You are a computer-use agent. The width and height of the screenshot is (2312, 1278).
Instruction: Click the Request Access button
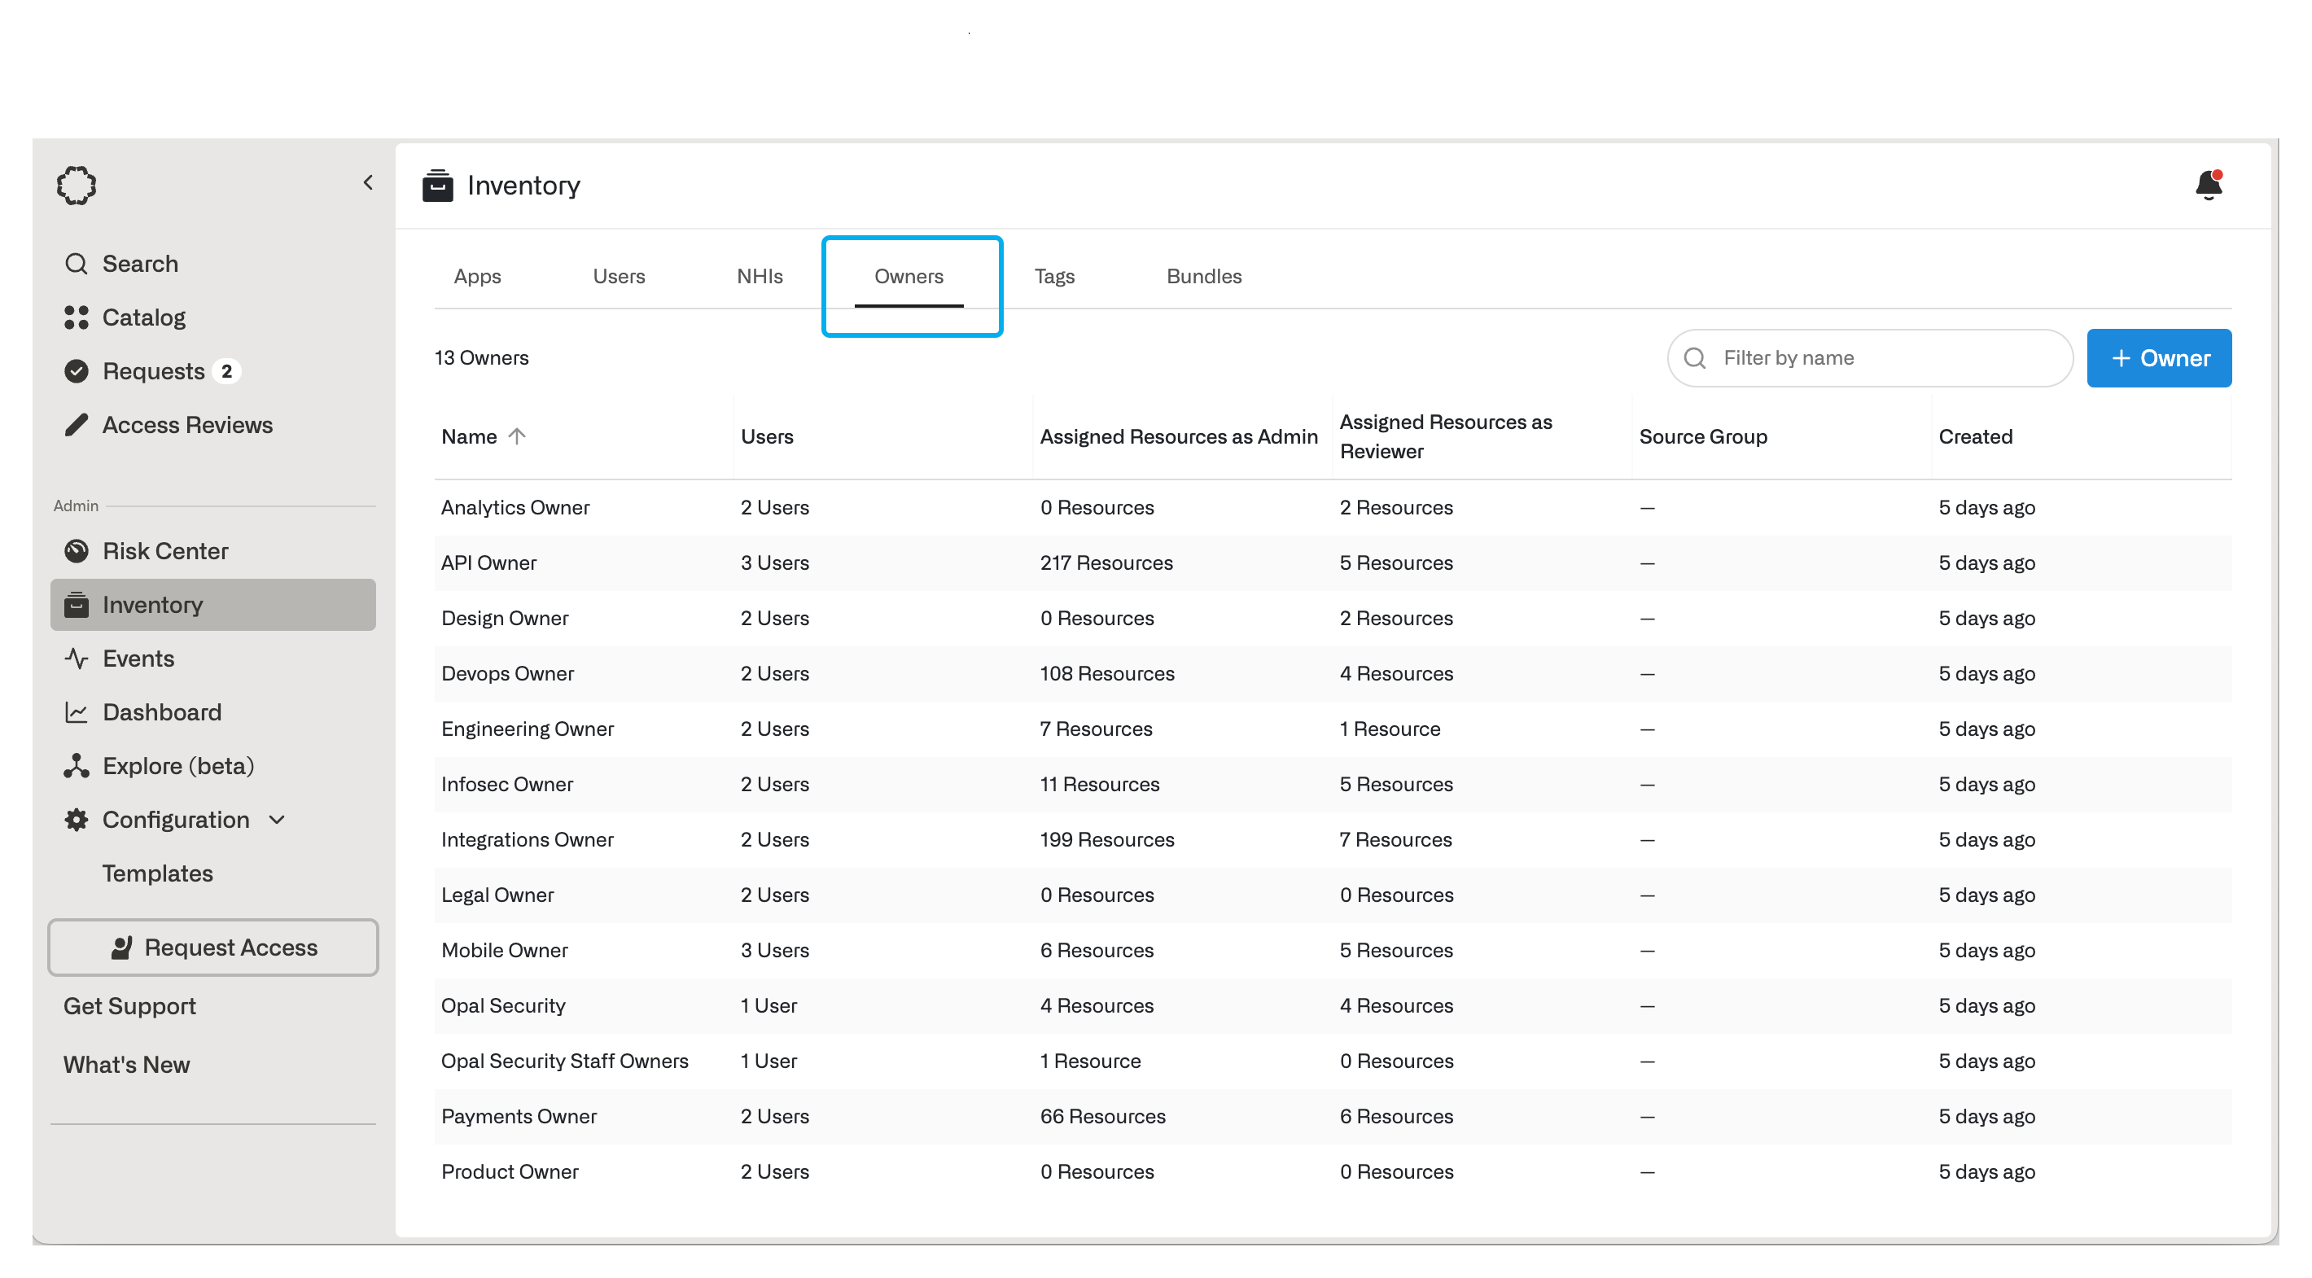click(212, 948)
